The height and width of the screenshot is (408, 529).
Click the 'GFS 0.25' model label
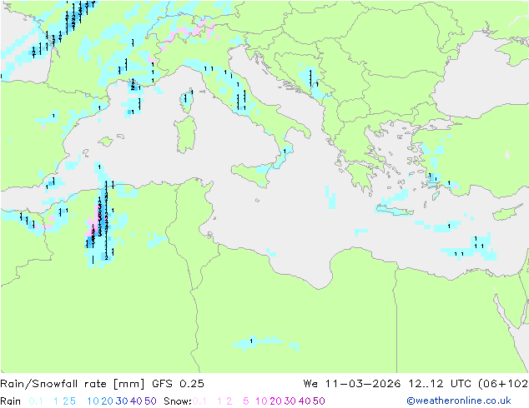point(178,384)
